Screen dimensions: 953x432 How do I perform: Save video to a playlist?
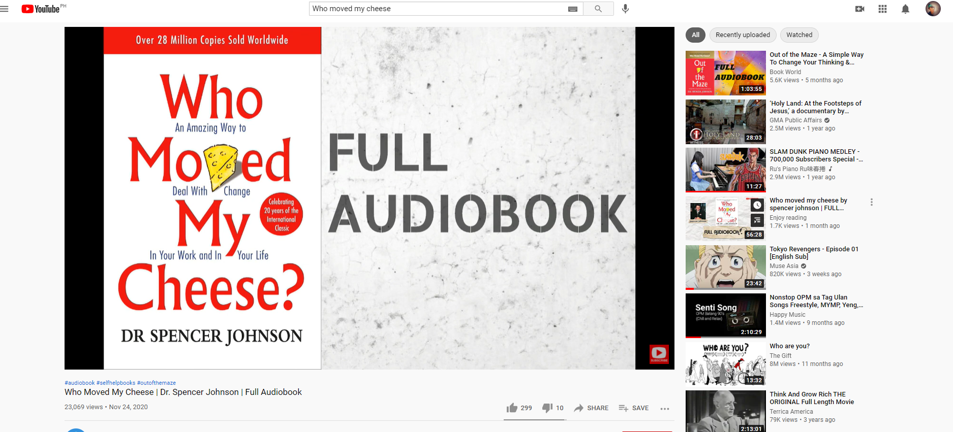(633, 408)
